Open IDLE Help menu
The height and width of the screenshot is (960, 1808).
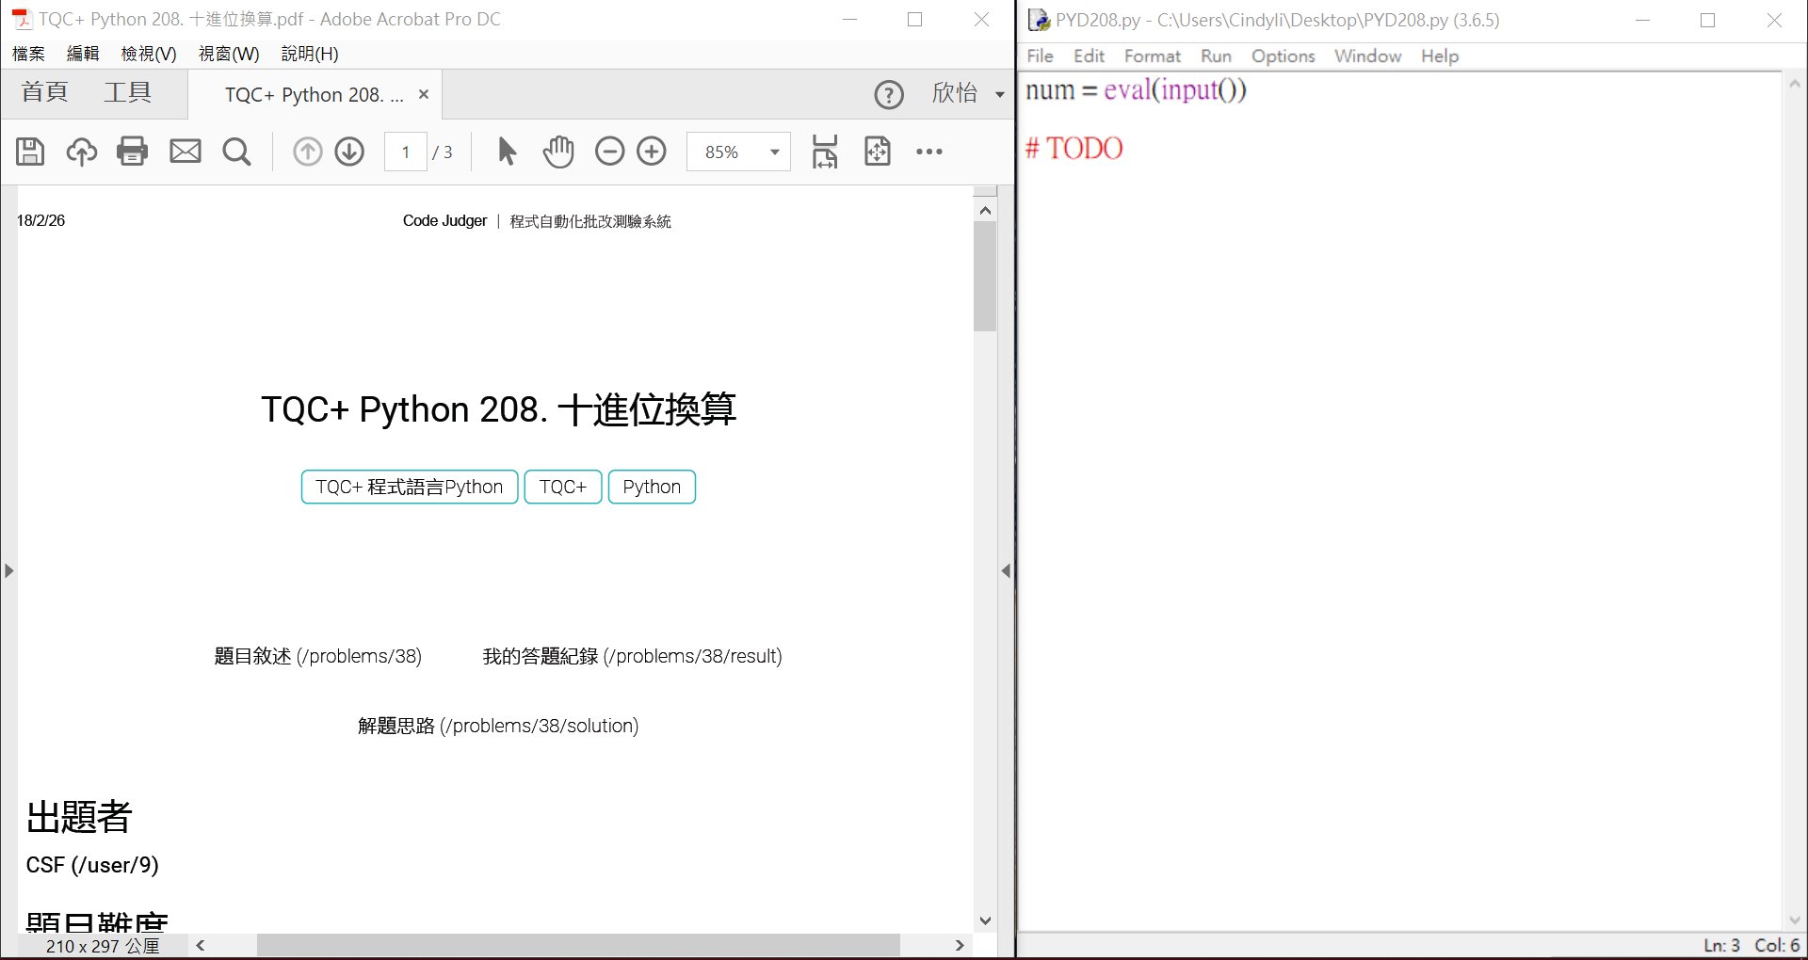tap(1440, 56)
